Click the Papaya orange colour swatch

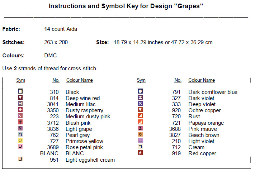(140, 122)
